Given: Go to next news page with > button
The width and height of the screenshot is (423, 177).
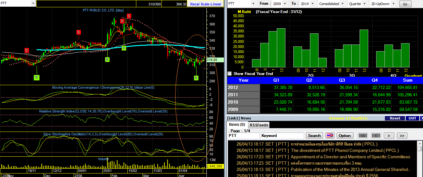Looking at the screenshot, I should pos(389,136).
